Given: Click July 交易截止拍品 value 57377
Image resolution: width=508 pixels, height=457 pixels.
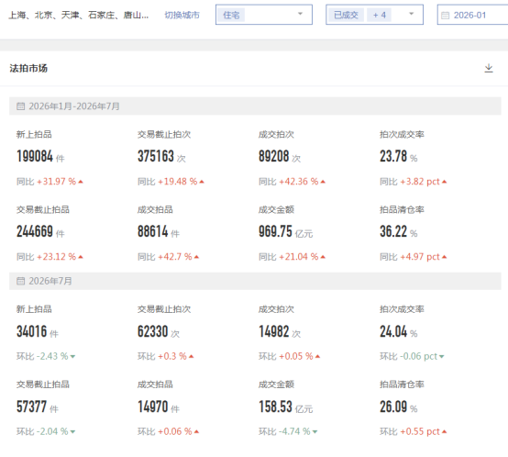Looking at the screenshot, I should click(32, 407).
